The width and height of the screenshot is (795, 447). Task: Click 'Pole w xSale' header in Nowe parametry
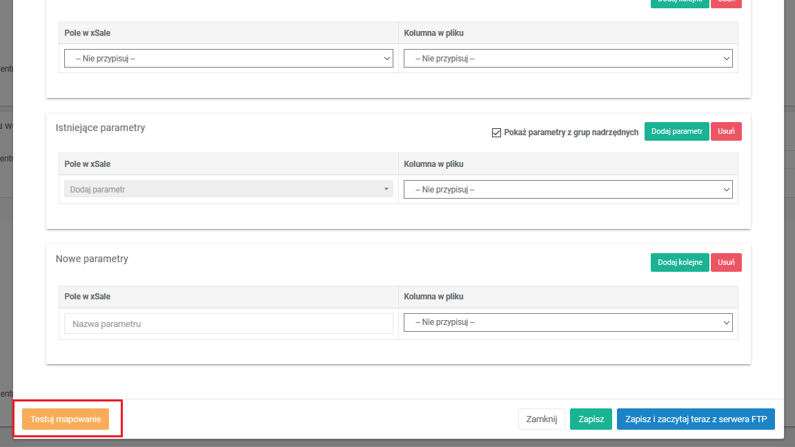[x=87, y=297]
